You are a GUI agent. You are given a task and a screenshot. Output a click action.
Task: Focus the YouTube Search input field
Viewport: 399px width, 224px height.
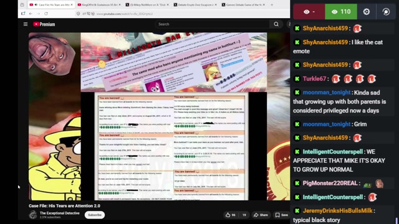click(x=213, y=24)
